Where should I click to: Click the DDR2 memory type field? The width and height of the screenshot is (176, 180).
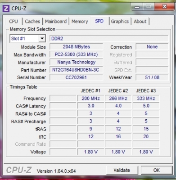[109, 39]
